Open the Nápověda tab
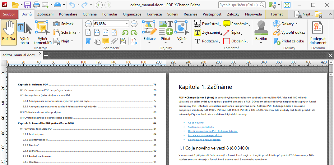This screenshot has width=334, height=165. 253,15
